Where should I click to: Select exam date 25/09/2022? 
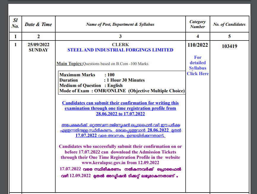[x=38, y=45]
